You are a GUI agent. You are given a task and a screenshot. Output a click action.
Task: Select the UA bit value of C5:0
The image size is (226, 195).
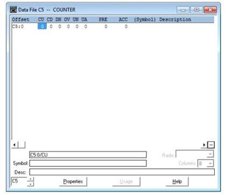coord(86,26)
